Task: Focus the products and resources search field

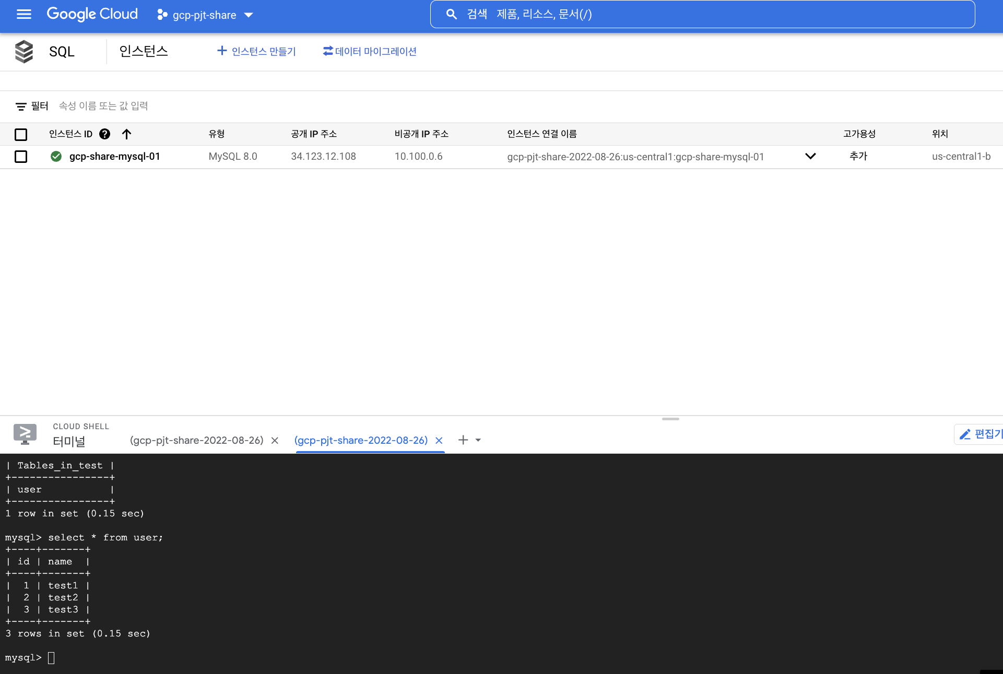Action: (x=702, y=14)
